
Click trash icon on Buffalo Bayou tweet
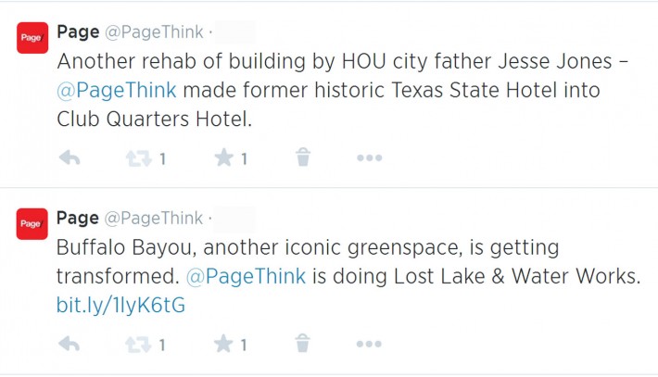(303, 345)
